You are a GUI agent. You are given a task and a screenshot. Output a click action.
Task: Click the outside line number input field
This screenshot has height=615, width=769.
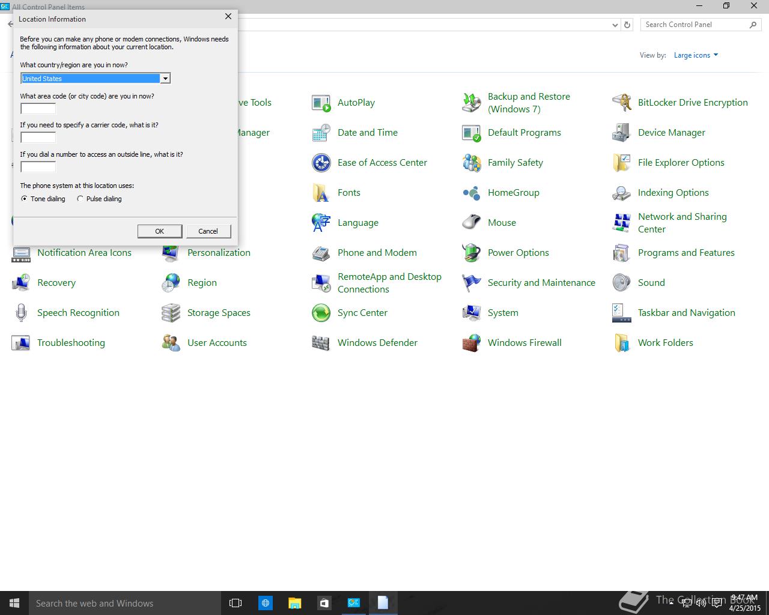[x=38, y=167]
